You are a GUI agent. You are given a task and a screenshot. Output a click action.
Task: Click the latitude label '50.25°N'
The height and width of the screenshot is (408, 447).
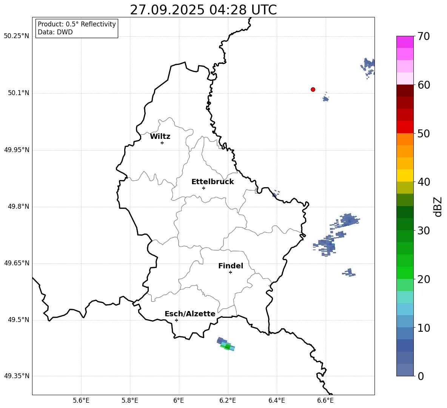pos(17,36)
